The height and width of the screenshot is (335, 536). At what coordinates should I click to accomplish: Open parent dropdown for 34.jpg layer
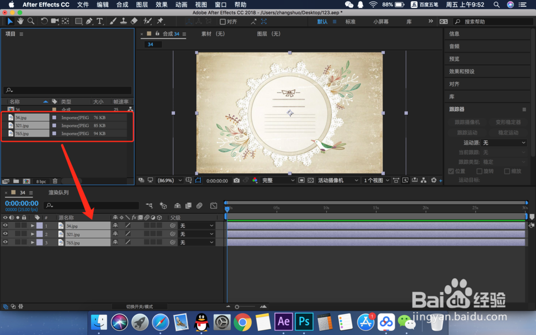197,226
